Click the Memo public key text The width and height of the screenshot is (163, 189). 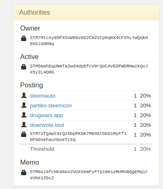coord(89,175)
